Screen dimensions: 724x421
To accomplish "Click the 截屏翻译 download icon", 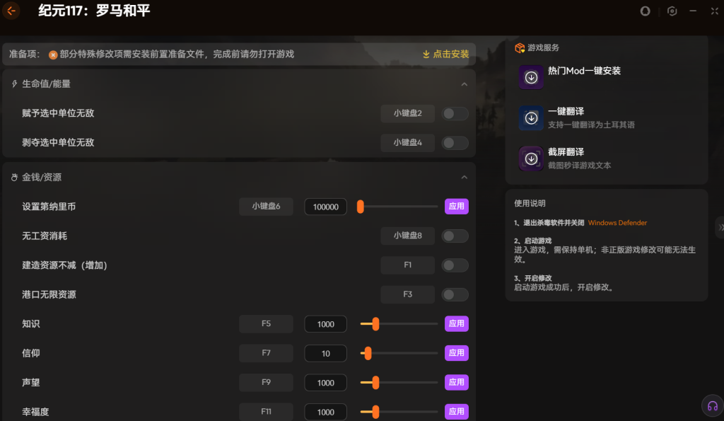I will click(x=531, y=158).
